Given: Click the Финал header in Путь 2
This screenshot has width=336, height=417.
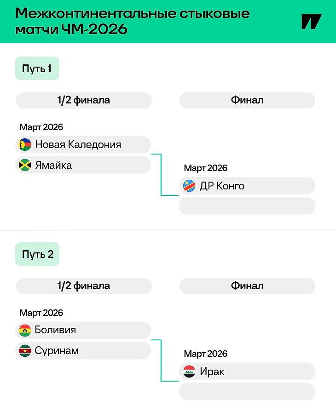Looking at the screenshot, I should [247, 286].
